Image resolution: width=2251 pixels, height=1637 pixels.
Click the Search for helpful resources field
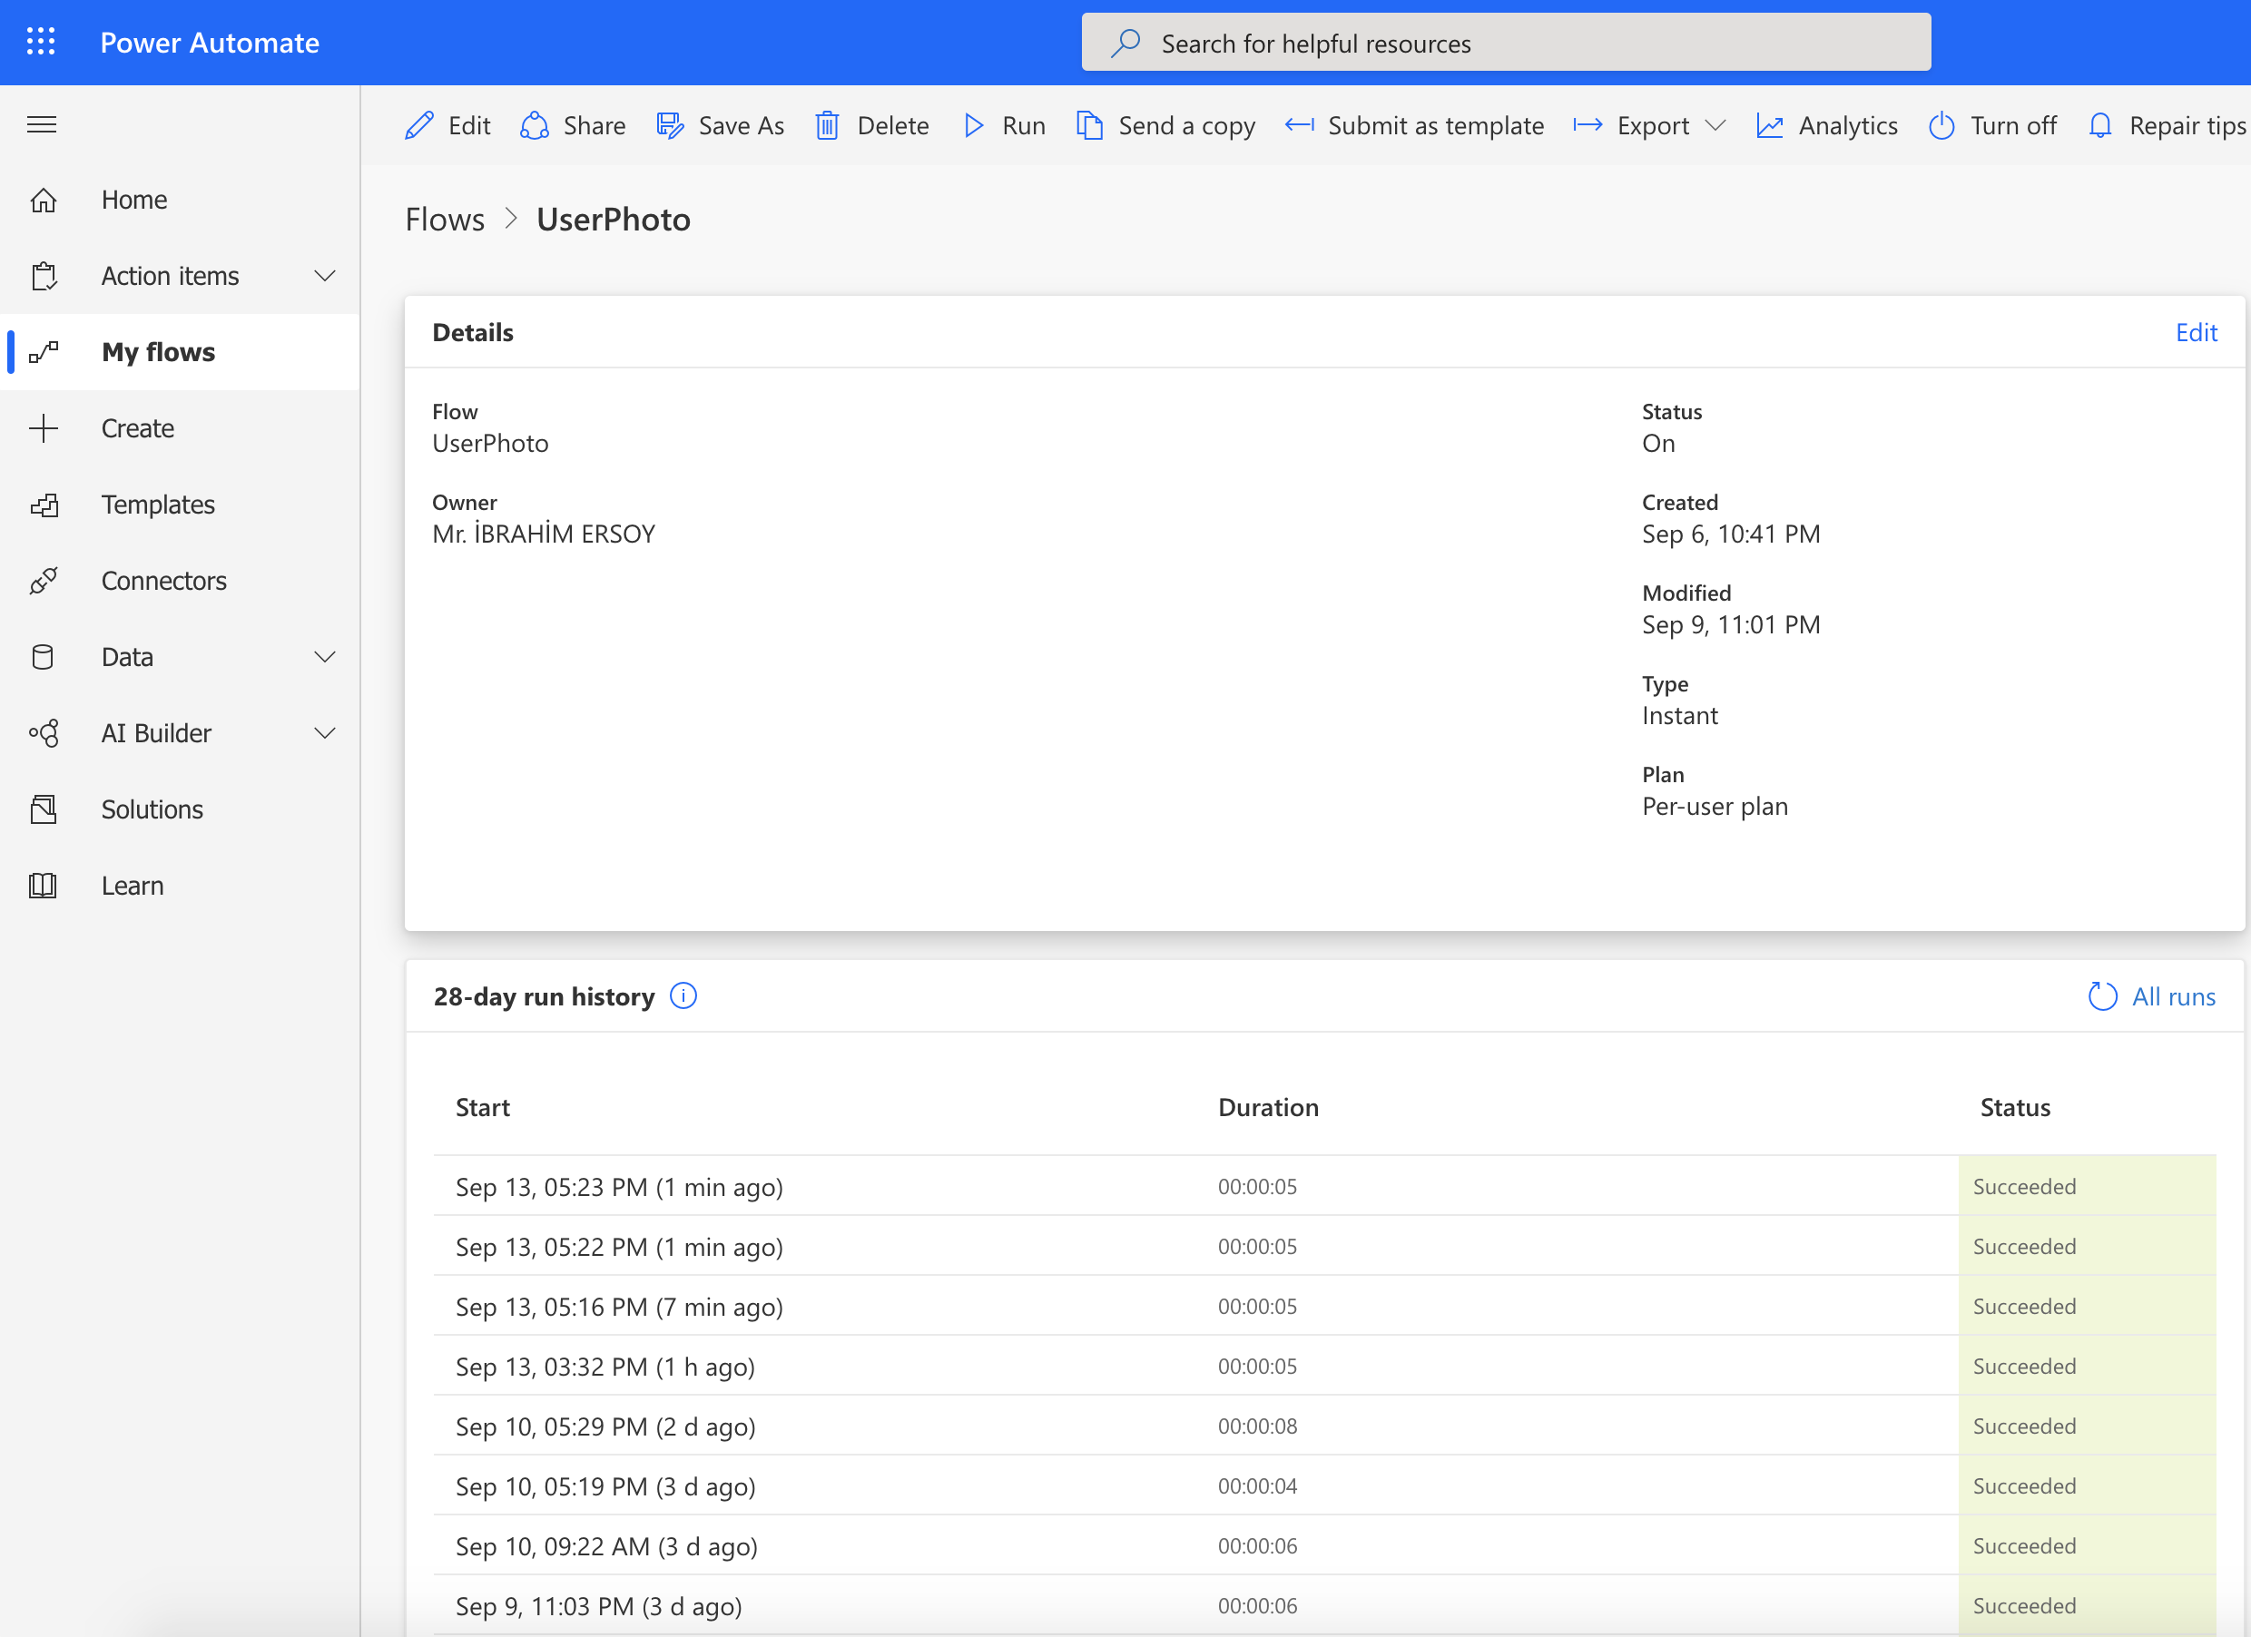tap(1506, 43)
